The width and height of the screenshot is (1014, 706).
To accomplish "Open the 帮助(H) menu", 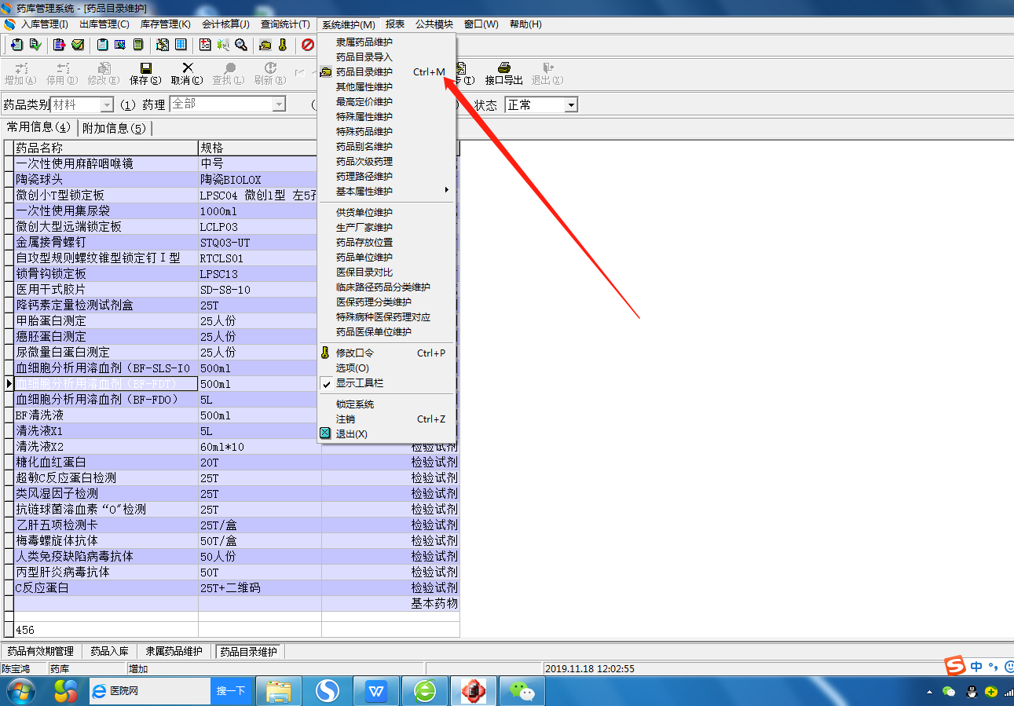I will (525, 24).
